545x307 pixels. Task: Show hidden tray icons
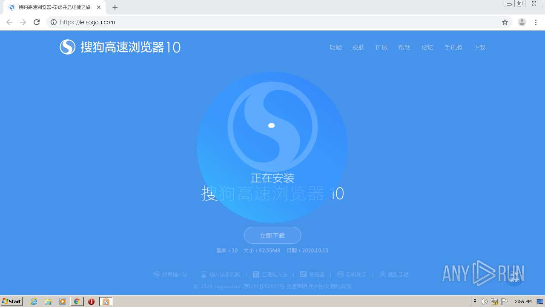pos(475,301)
